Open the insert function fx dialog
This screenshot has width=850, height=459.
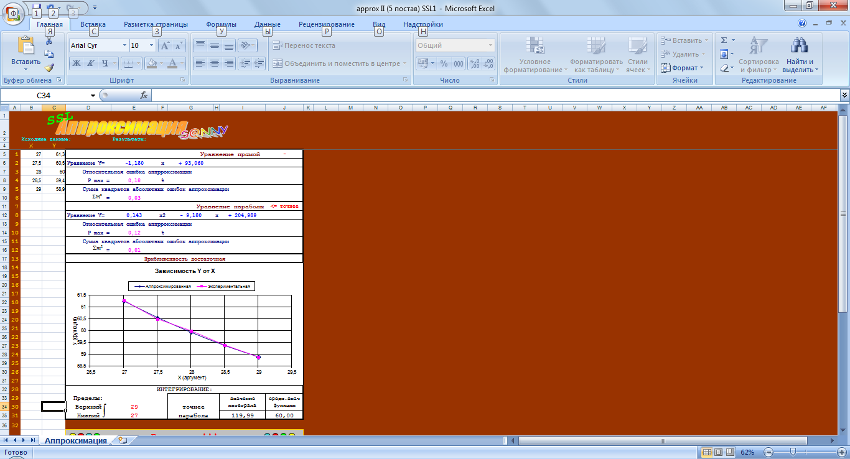click(x=144, y=95)
